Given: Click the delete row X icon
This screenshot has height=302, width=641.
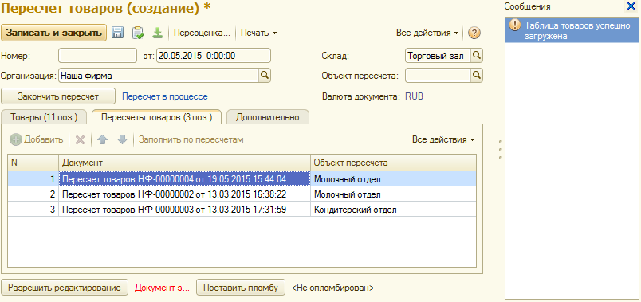Looking at the screenshot, I should [80, 139].
